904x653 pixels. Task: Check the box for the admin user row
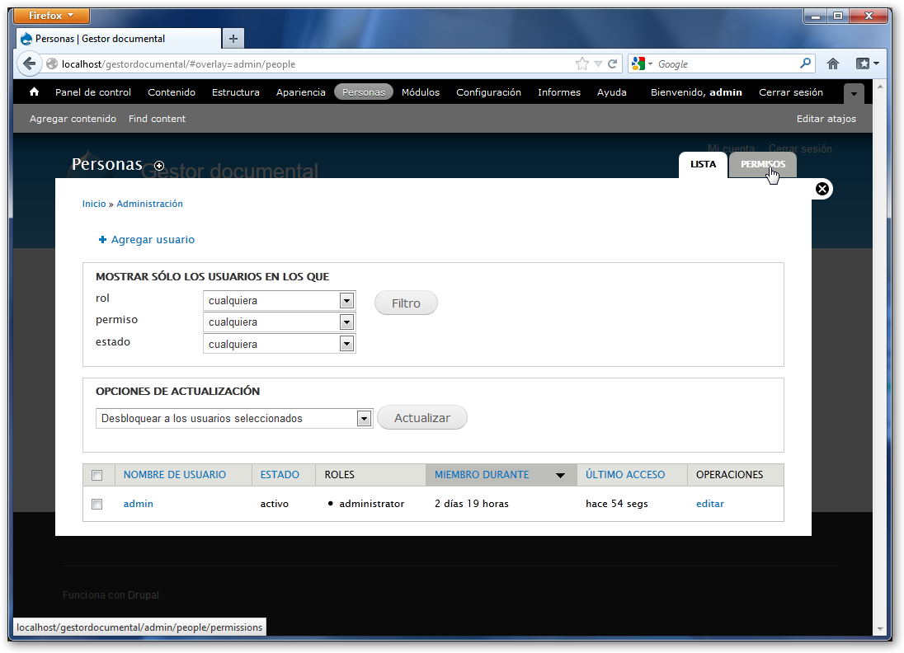point(97,504)
